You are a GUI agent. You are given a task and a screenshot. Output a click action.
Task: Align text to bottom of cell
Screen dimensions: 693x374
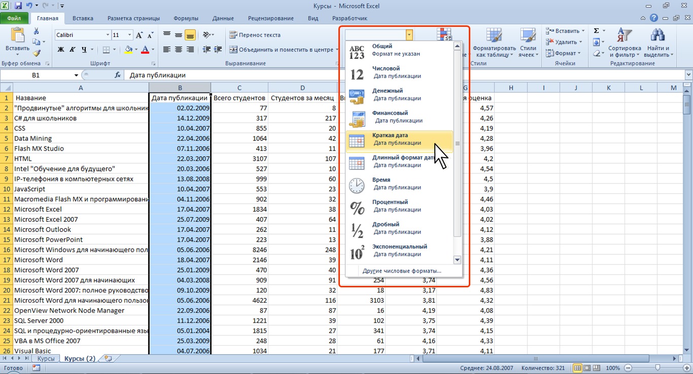click(x=190, y=35)
